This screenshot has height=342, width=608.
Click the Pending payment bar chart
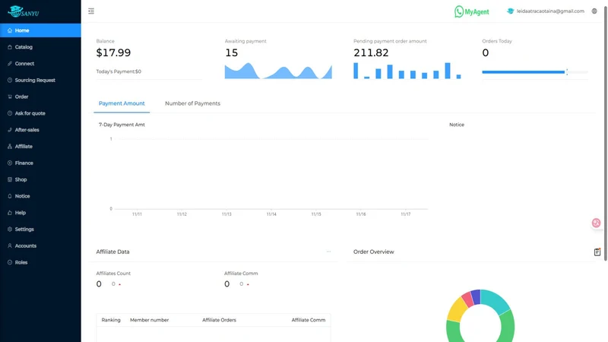(407, 71)
